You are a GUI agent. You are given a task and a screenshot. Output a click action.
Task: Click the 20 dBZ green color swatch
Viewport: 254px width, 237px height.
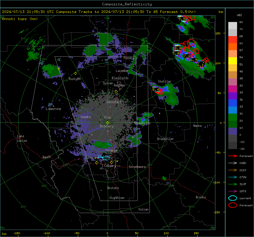[x=233, y=124]
